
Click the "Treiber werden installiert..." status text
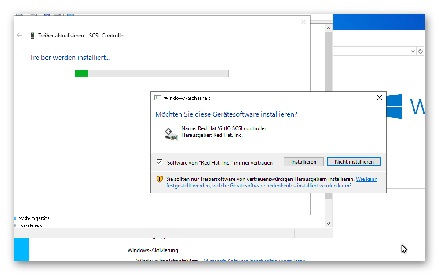click(70, 57)
